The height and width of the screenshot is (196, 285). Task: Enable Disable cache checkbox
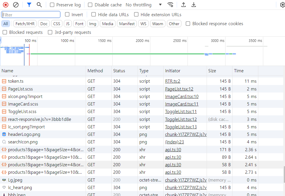click(x=90, y=5)
